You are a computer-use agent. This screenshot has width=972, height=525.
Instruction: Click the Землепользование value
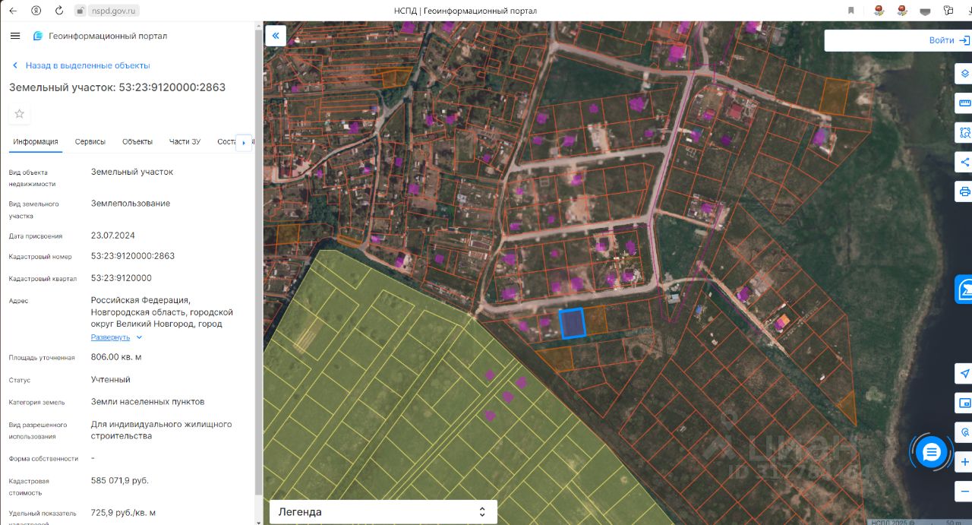click(131, 204)
